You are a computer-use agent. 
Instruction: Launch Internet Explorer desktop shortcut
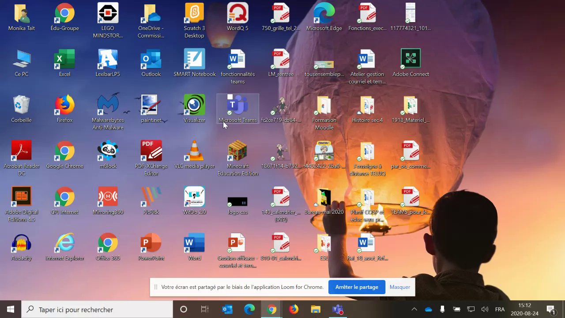click(64, 247)
